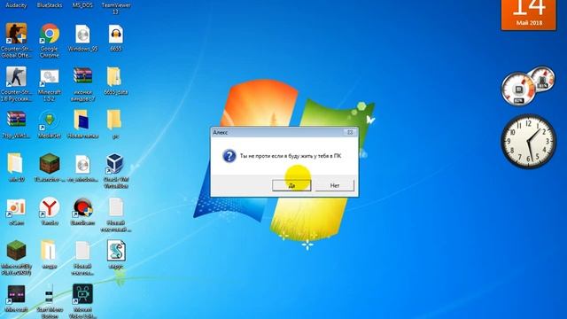
Task: Click the BlueStacks desktop label
Action: click(x=50, y=5)
